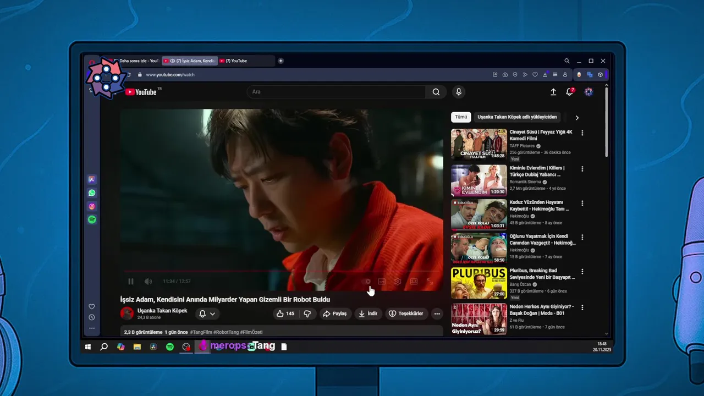
Task: Expand the notification bell dropdown for the channel
Action: pos(207,313)
